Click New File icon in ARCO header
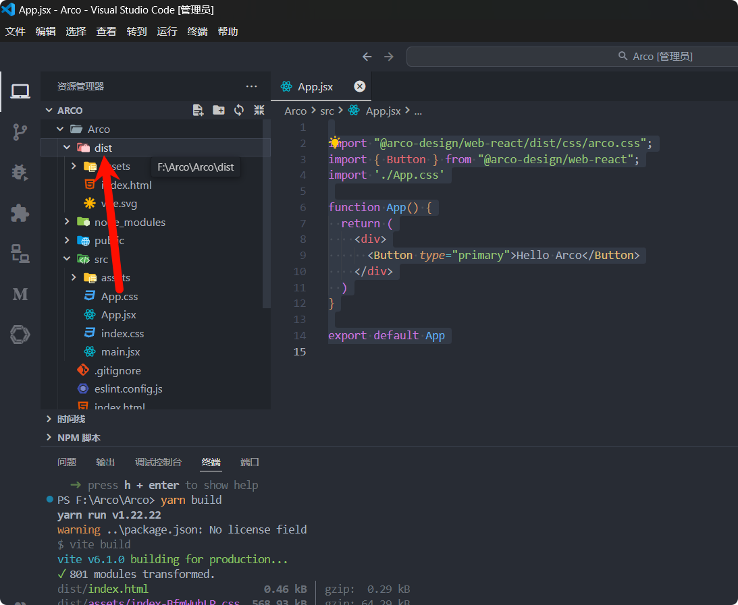The image size is (738, 605). click(198, 110)
